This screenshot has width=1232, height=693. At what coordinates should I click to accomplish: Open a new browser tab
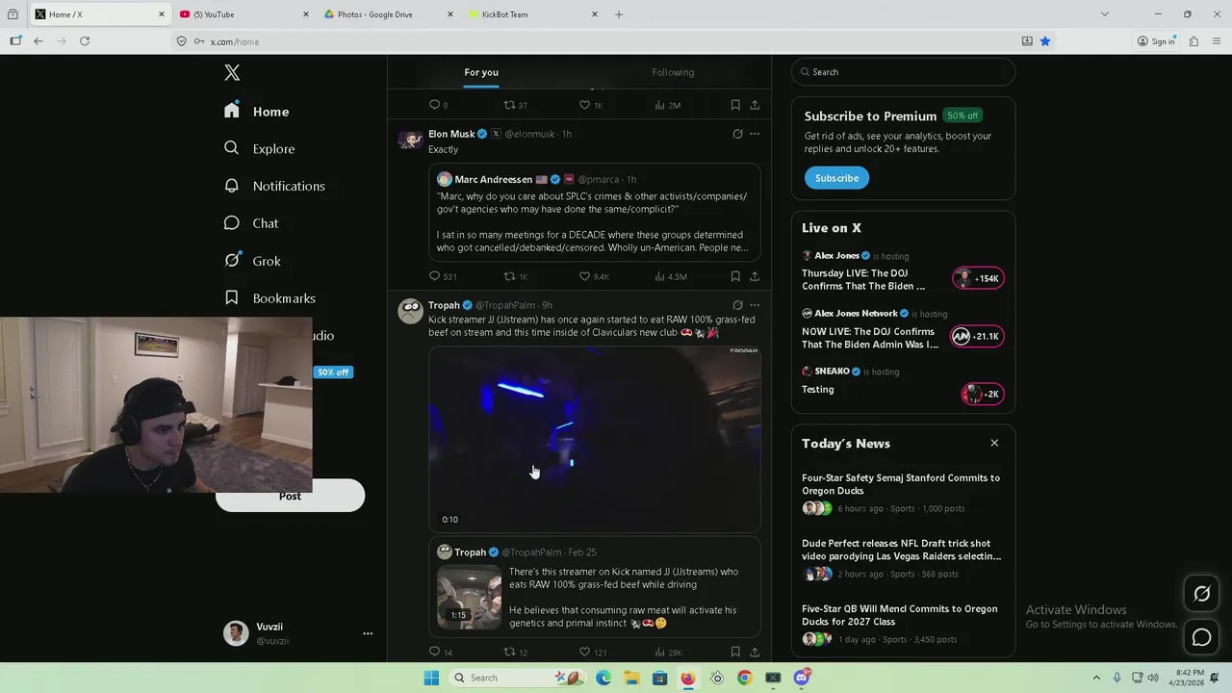[619, 14]
